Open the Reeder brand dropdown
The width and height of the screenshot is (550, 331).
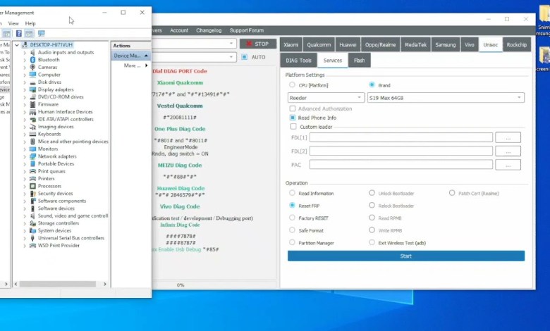[326, 98]
